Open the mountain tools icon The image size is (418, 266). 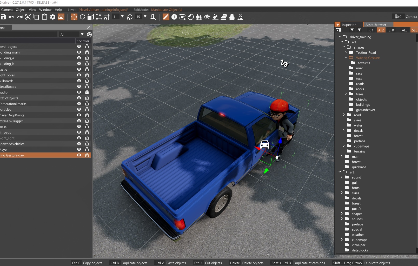pyautogui.click(x=240, y=17)
